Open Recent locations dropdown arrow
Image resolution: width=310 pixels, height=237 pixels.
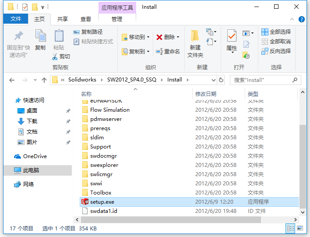pos(35,80)
